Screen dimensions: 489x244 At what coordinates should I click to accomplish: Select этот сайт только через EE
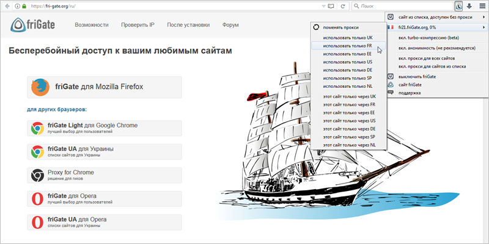click(348, 113)
